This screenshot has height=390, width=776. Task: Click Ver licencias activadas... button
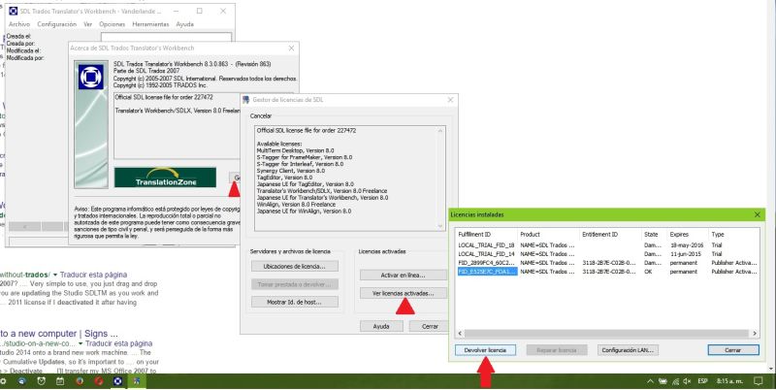(403, 294)
